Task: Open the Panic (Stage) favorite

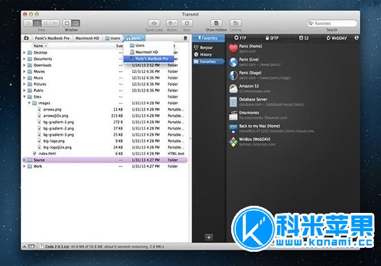Action: point(293,75)
